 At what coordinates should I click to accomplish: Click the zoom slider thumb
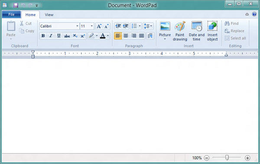click(227, 158)
